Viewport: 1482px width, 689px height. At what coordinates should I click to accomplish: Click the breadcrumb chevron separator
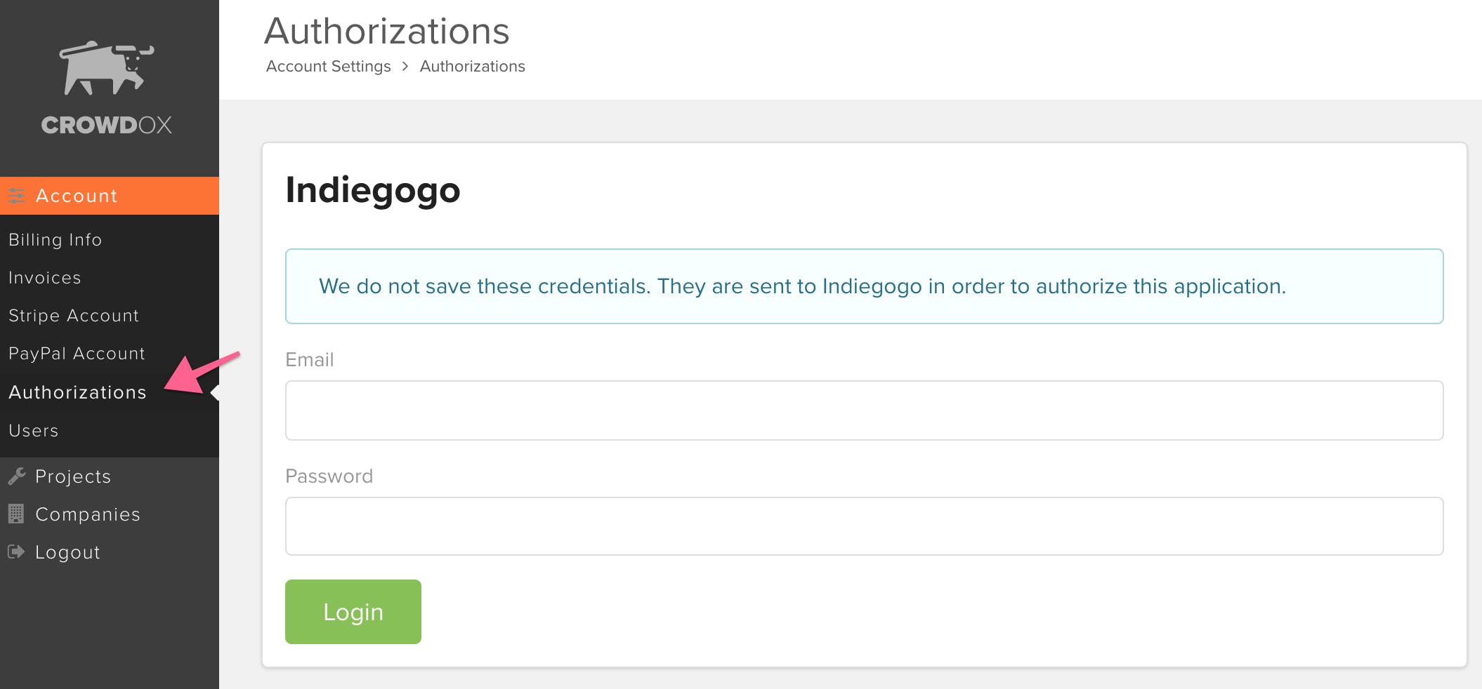click(405, 66)
